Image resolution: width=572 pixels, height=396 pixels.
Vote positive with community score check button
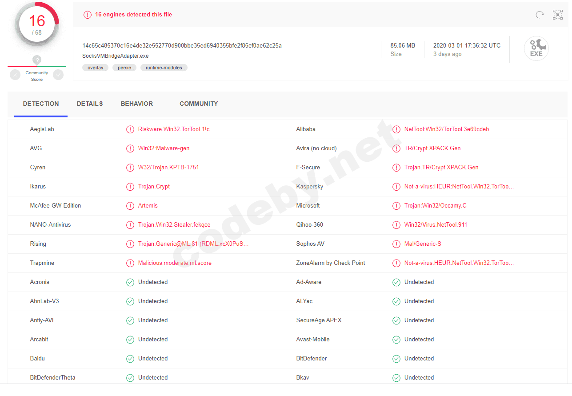tap(58, 75)
